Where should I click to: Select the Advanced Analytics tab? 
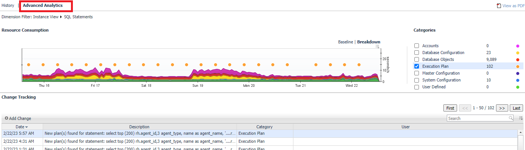[x=43, y=6]
